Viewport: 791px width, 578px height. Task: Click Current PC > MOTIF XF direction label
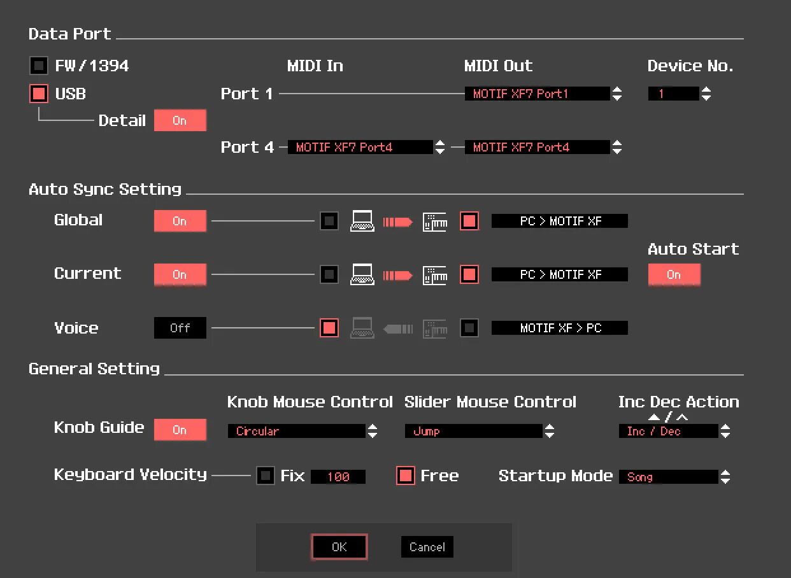coord(560,274)
